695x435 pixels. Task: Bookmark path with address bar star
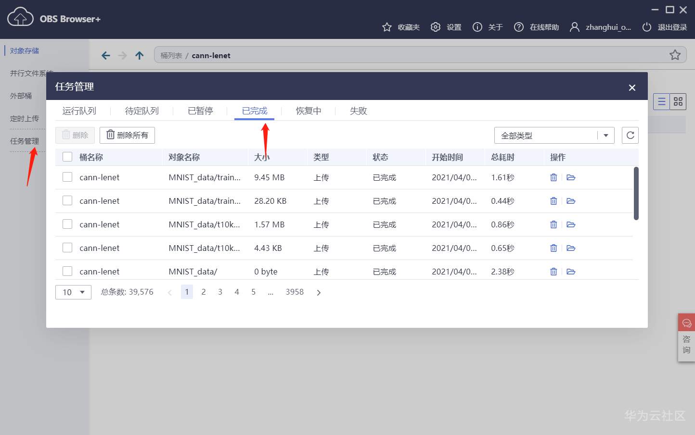point(675,55)
